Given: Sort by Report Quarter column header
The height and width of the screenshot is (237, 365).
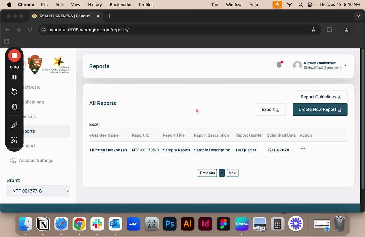Looking at the screenshot, I should 249,135.
